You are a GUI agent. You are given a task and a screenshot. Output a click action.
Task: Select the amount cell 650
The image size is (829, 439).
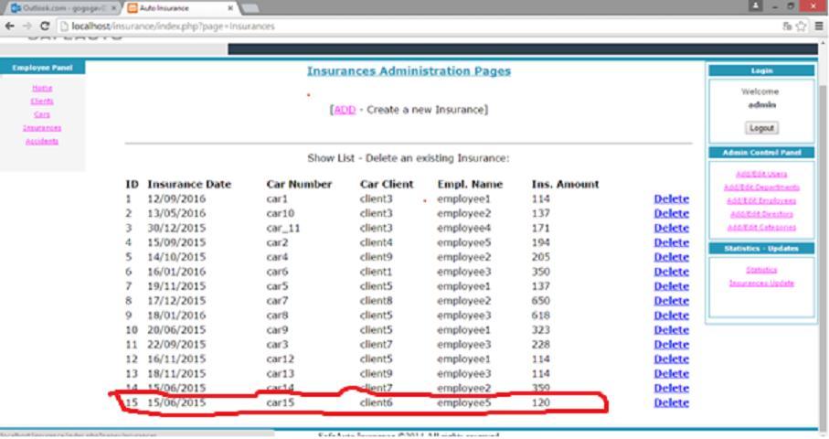(541, 300)
